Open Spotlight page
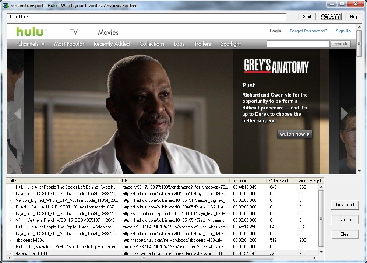The width and height of the screenshot is (367, 263). [x=230, y=44]
